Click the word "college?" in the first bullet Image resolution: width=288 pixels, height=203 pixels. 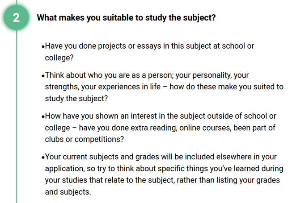[x=59, y=58]
